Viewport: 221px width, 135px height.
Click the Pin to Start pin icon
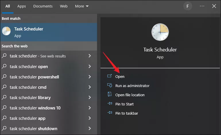110,103
